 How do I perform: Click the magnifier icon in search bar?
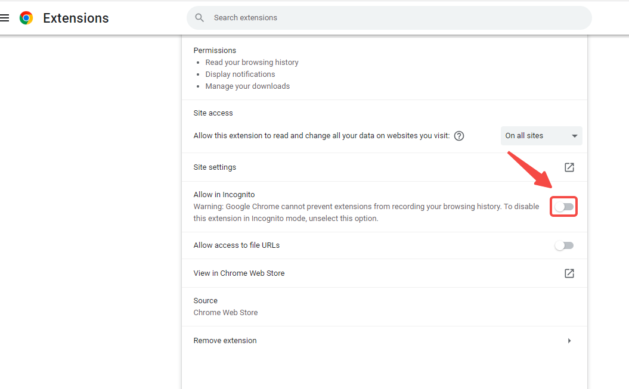[200, 18]
